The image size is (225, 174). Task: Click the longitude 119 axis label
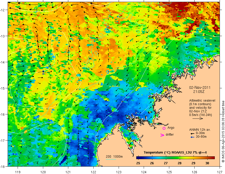pos(18,172)
